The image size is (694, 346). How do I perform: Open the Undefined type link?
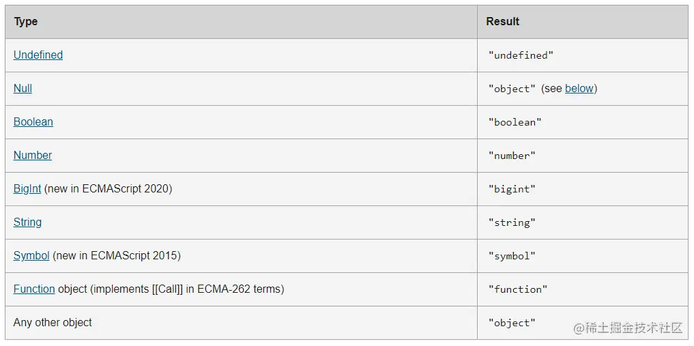click(38, 55)
